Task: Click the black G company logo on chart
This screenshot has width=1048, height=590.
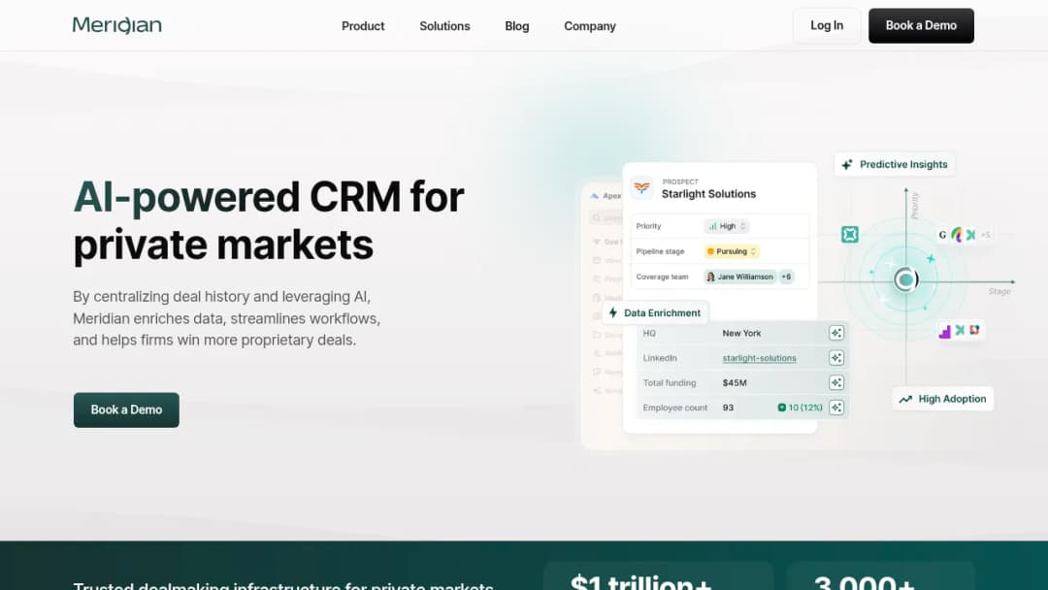Action: (942, 235)
